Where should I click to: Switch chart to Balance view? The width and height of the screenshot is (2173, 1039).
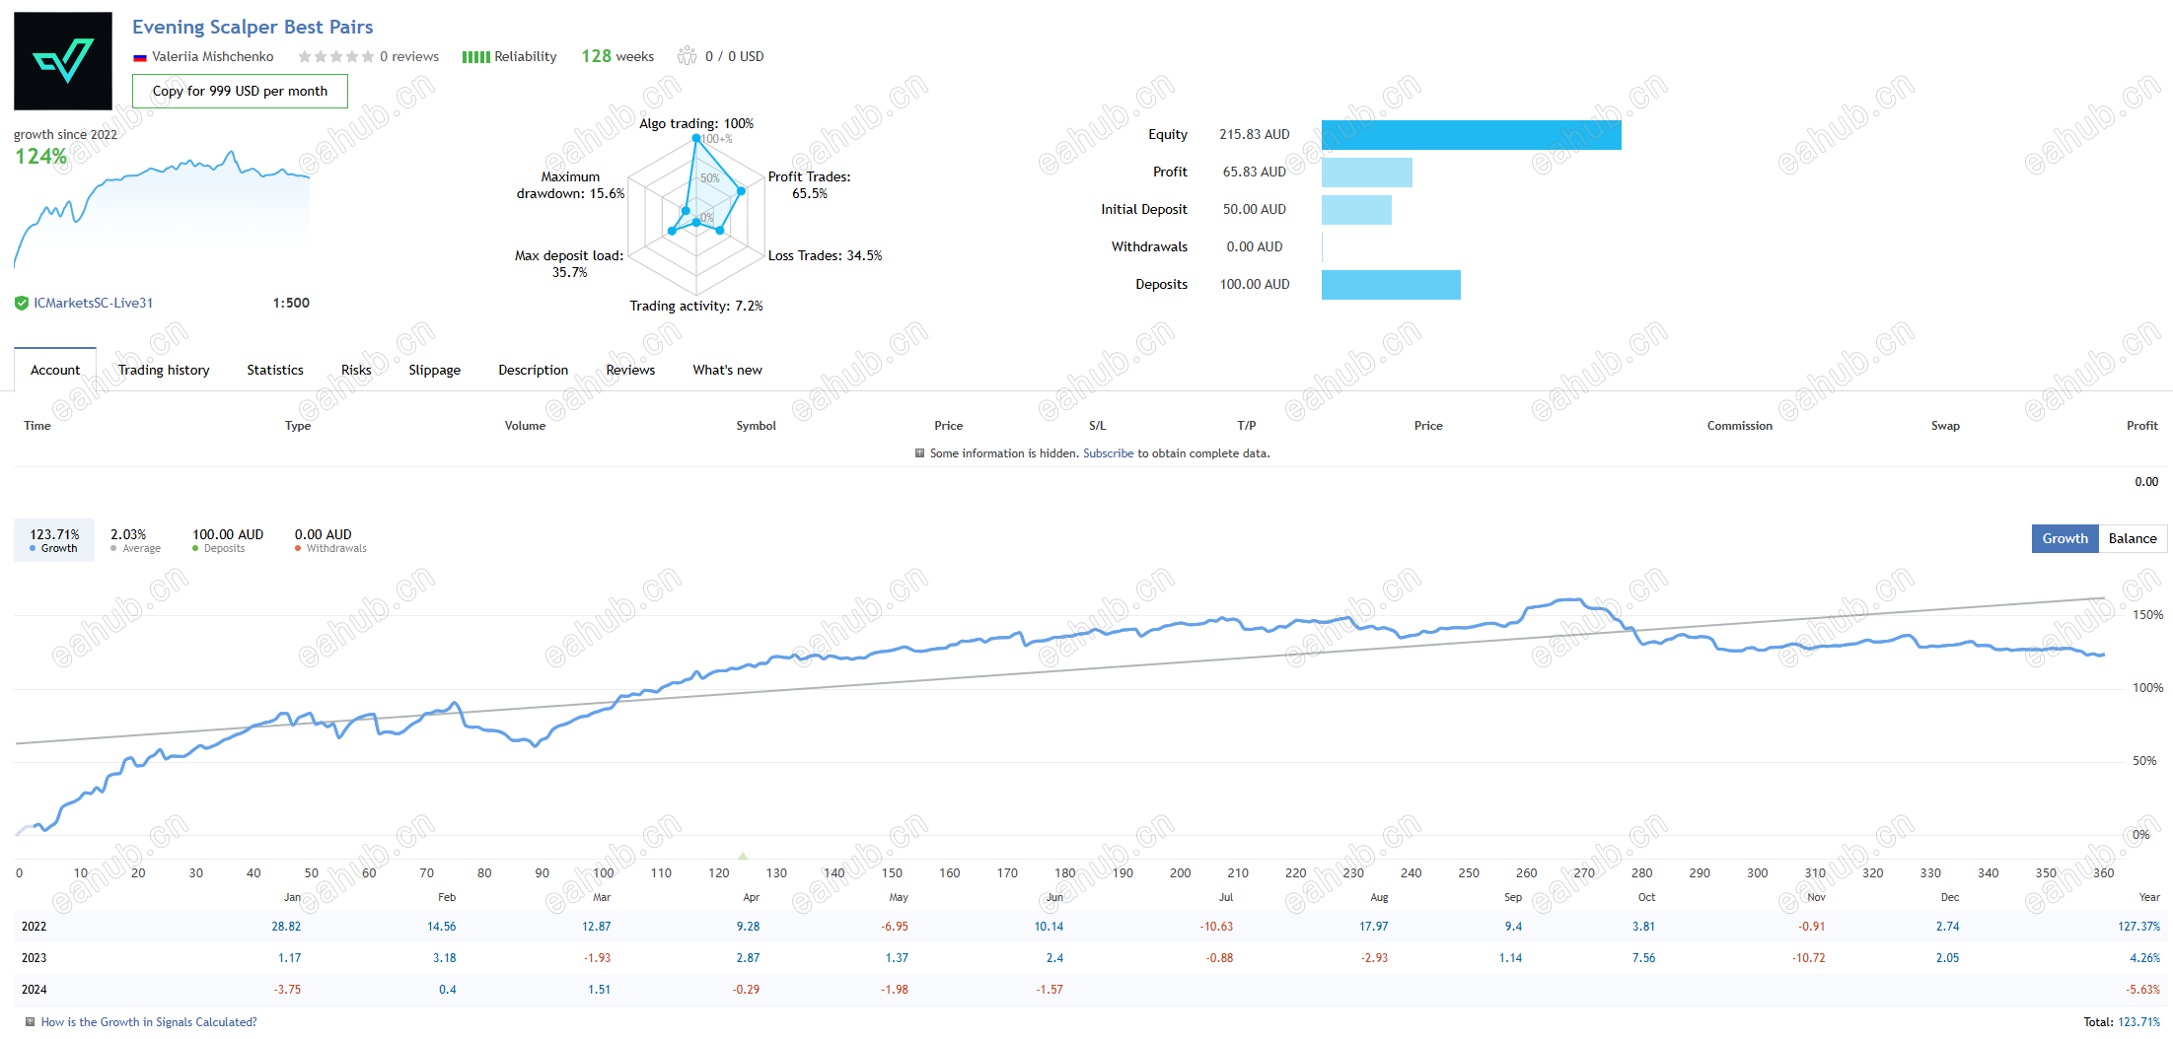2133,538
